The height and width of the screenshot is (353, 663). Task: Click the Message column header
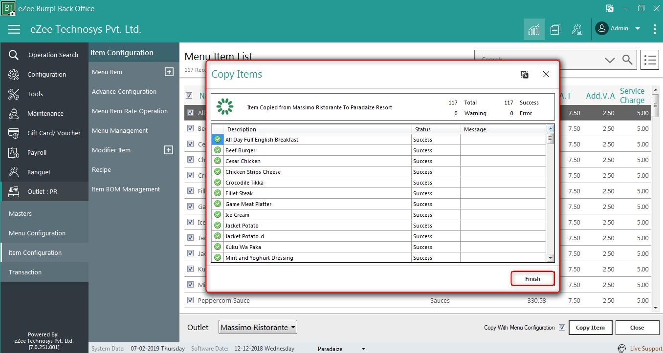point(503,129)
